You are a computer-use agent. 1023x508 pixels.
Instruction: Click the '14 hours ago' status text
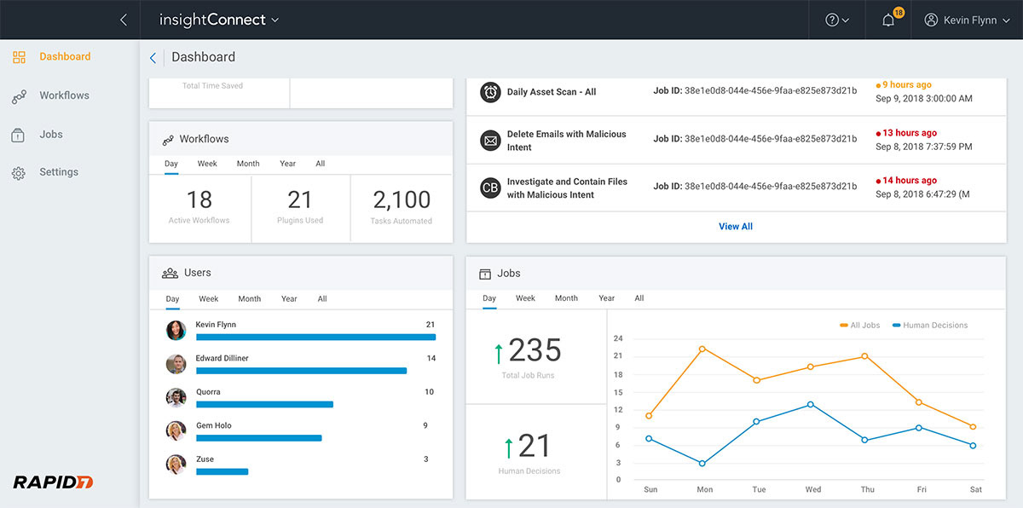click(x=910, y=181)
